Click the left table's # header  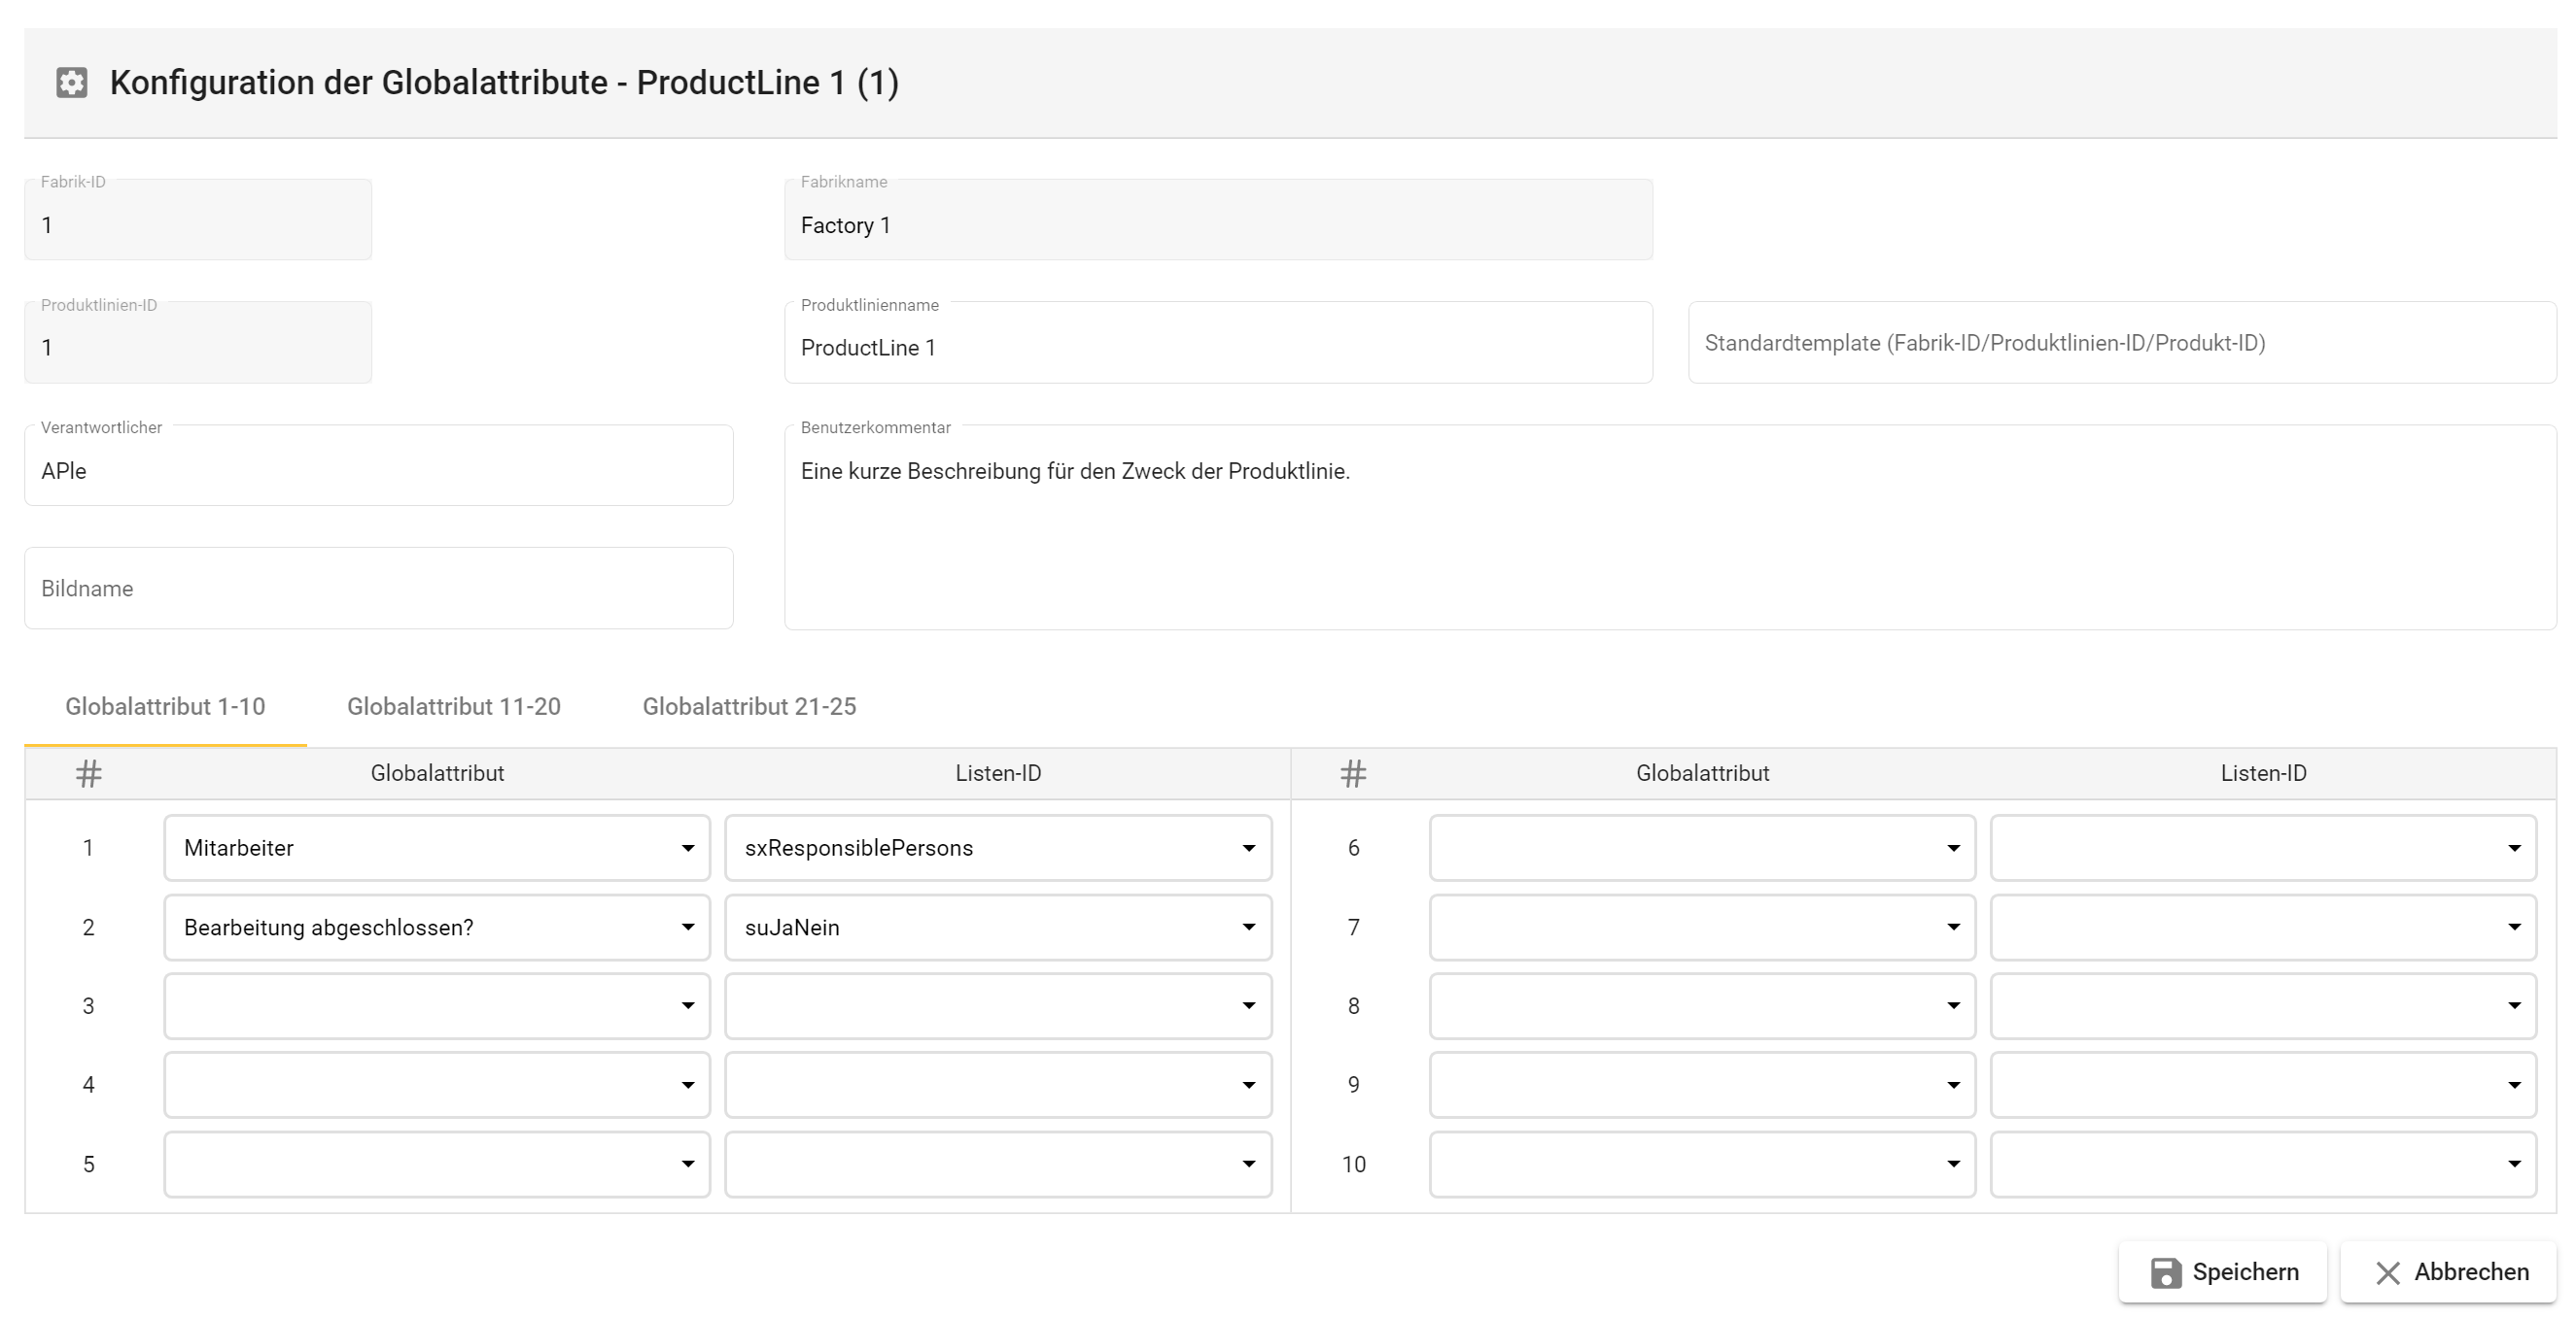89,773
